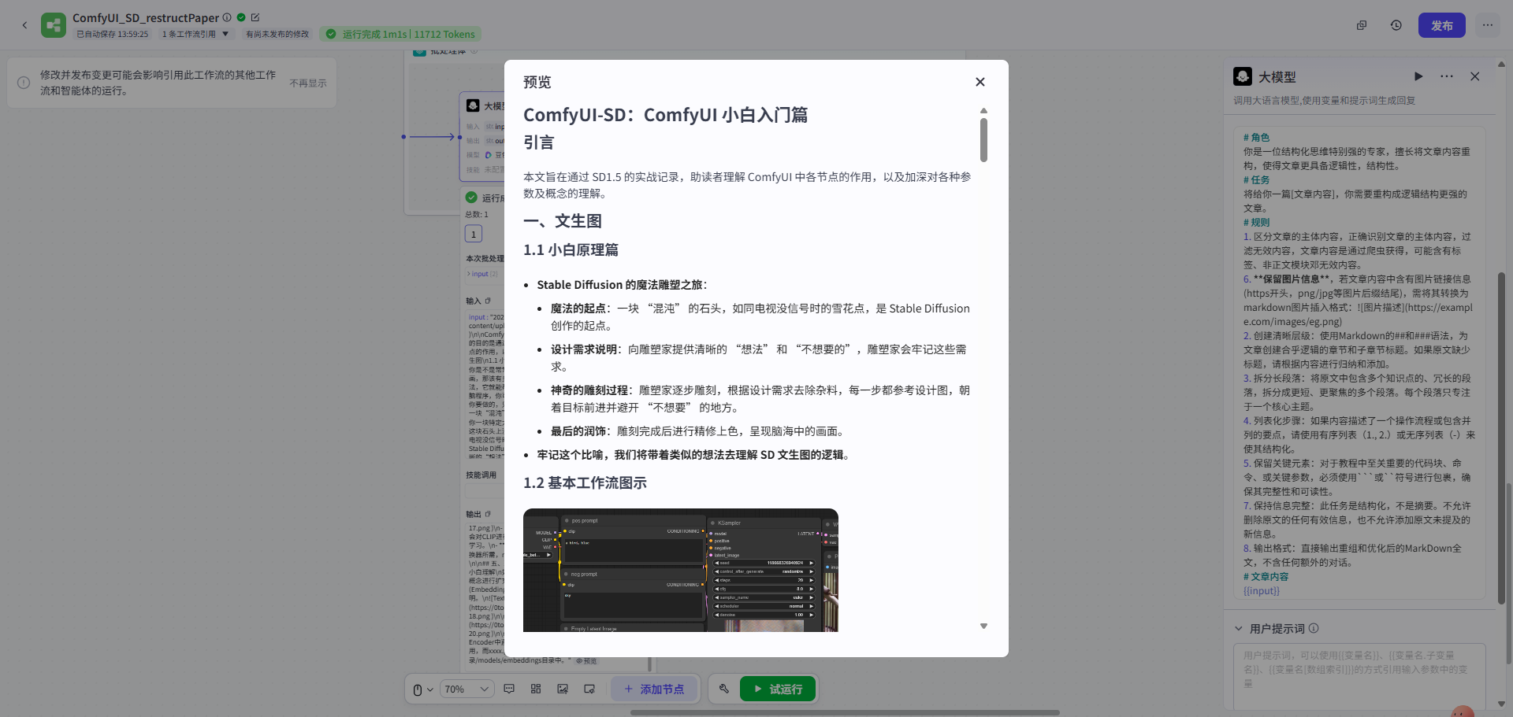Open the node layout minimap icon
This screenshot has height=717, width=1513.
click(536, 689)
